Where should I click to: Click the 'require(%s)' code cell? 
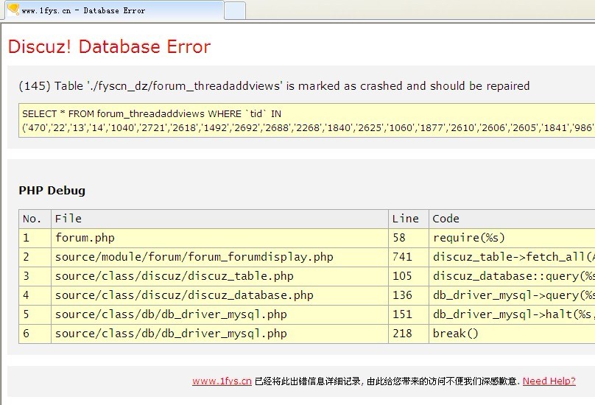tap(512, 238)
